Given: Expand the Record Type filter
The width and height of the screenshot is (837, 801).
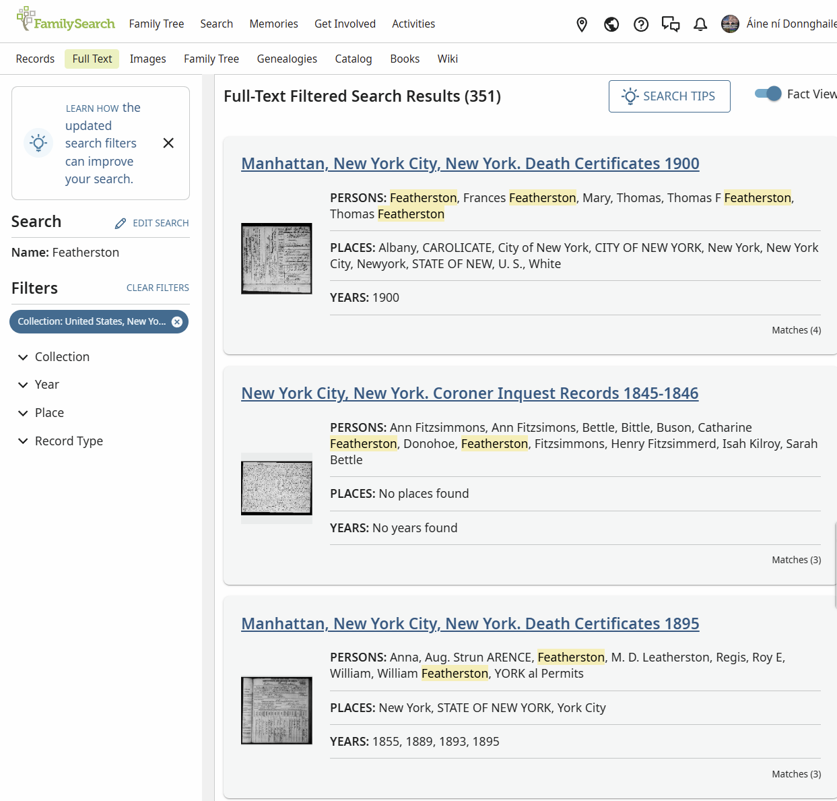Looking at the screenshot, I should click(x=61, y=441).
